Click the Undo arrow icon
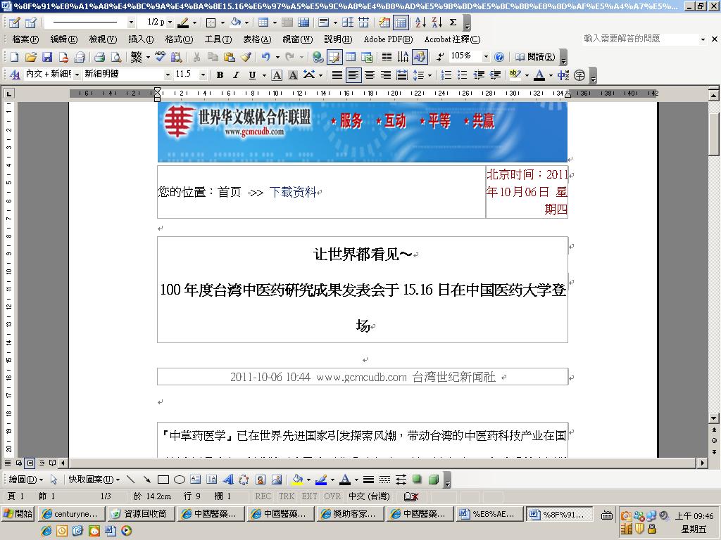The image size is (721, 540). click(x=265, y=57)
